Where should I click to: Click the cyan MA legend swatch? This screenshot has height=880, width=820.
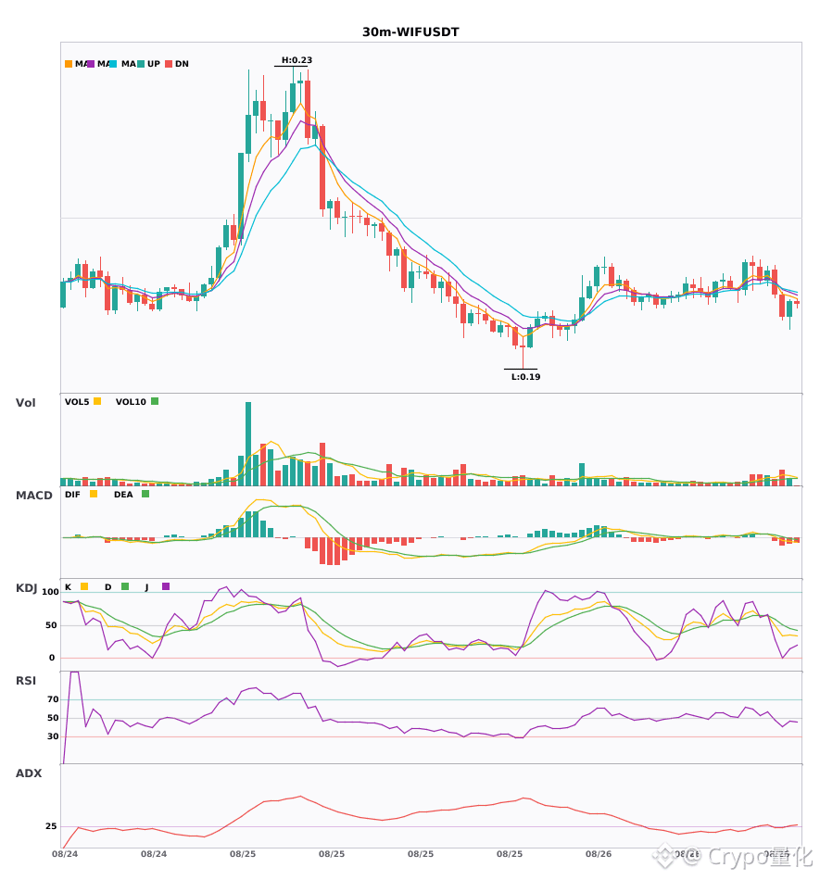point(113,64)
